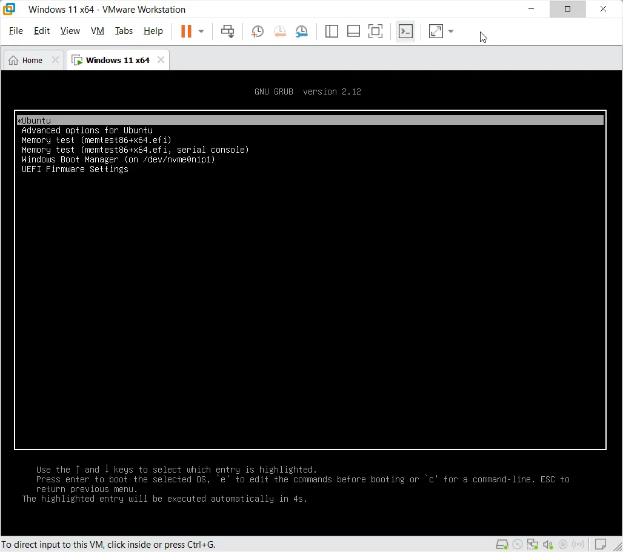Open the message log note icon

click(x=601, y=544)
